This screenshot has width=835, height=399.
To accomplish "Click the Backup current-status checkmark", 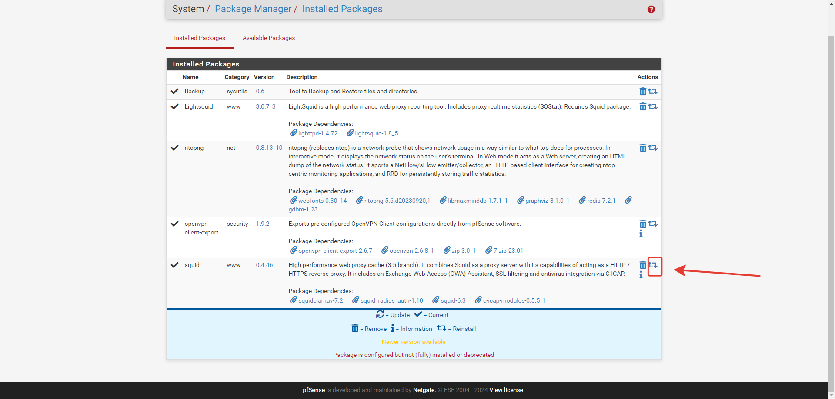I will [x=175, y=91].
